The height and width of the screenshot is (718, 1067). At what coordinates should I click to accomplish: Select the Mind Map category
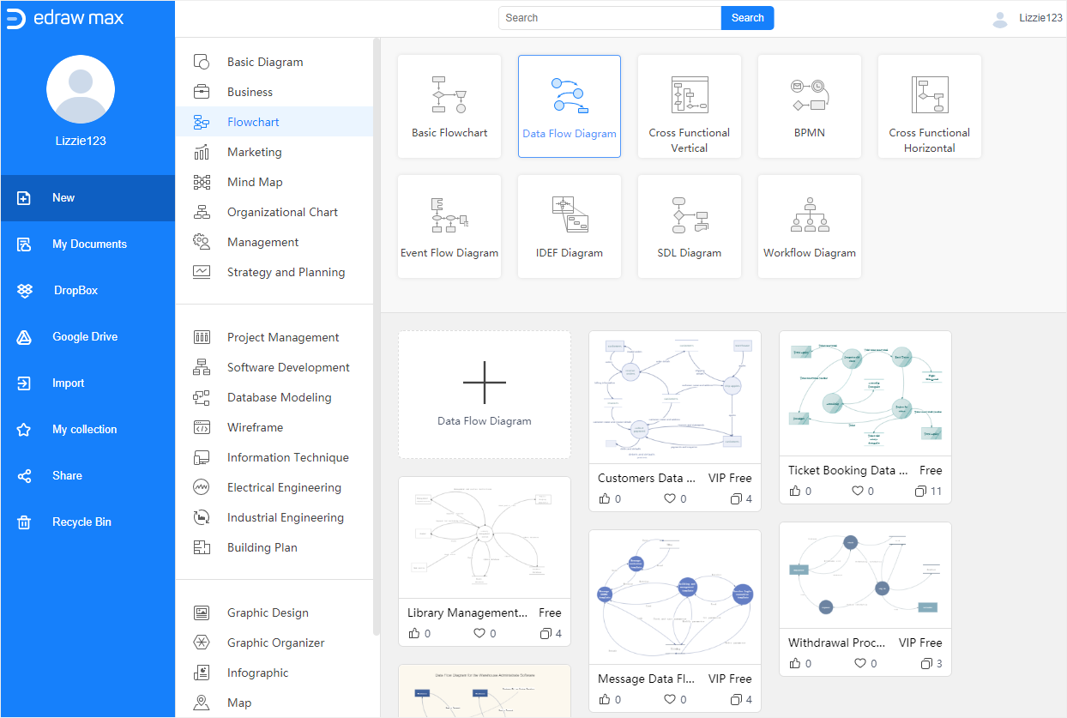254,182
